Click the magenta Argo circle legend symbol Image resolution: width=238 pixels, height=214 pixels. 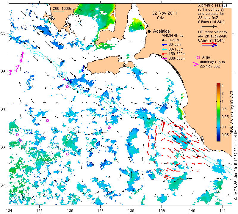point(198,57)
